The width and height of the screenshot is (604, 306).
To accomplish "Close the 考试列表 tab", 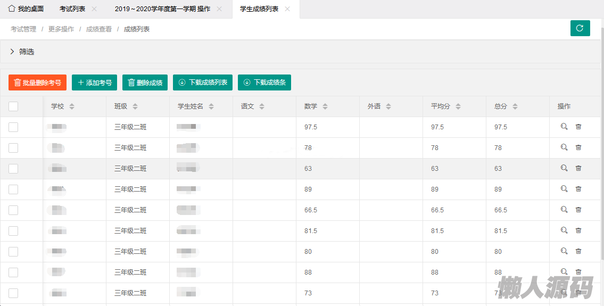I will [94, 9].
